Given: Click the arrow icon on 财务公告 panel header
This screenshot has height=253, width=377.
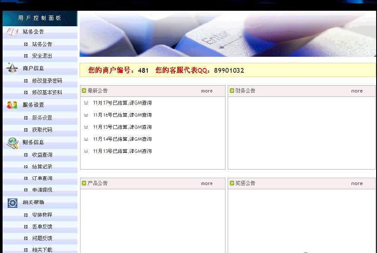Looking at the screenshot, I should click(233, 90).
